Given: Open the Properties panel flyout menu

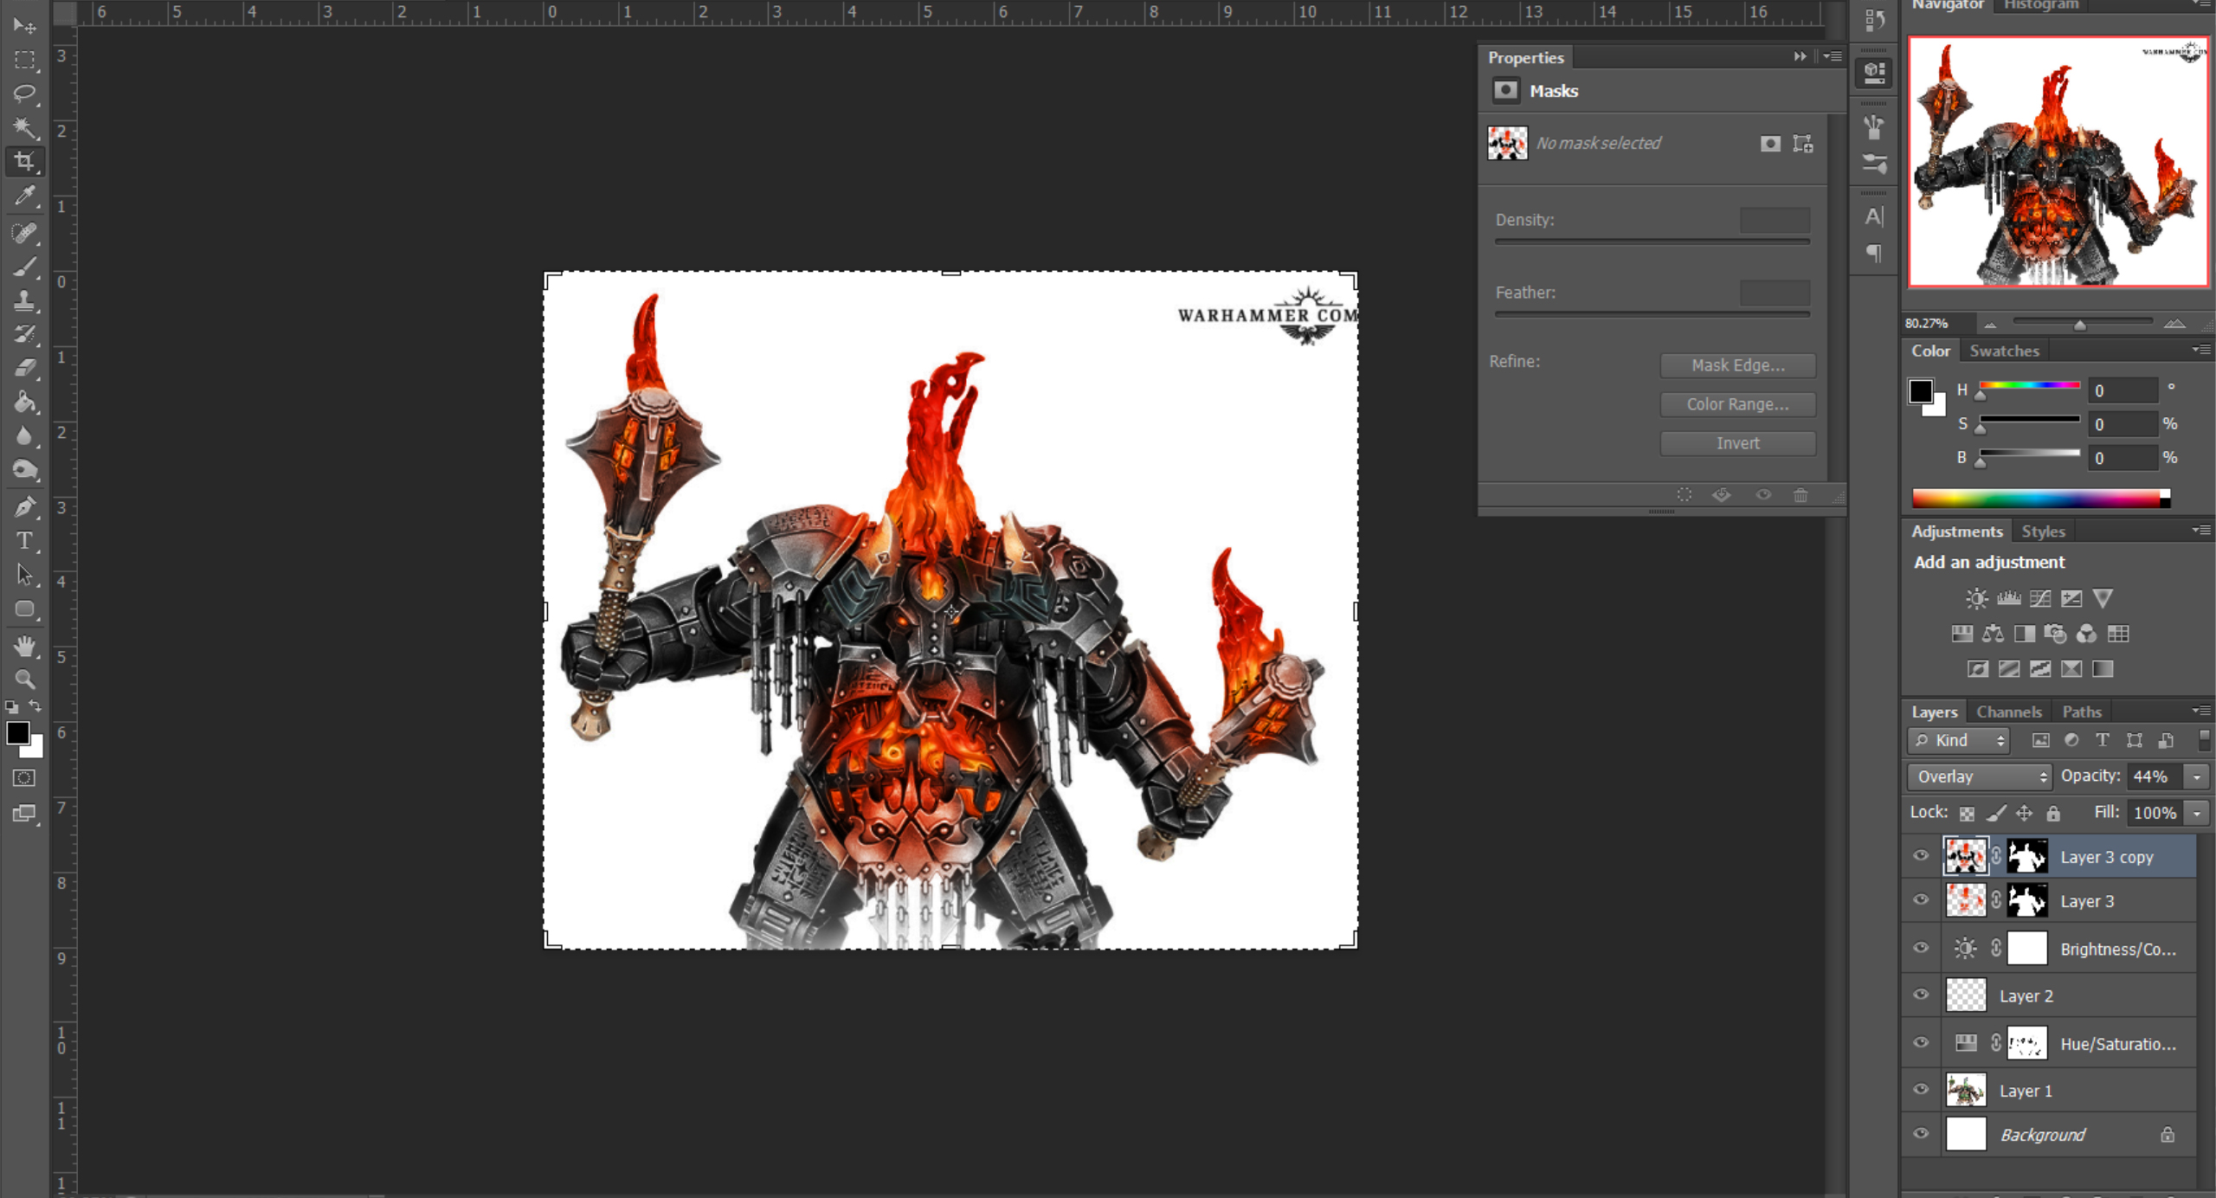Looking at the screenshot, I should (1833, 56).
